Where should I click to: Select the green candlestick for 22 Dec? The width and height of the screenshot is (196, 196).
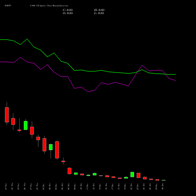(132, 174)
